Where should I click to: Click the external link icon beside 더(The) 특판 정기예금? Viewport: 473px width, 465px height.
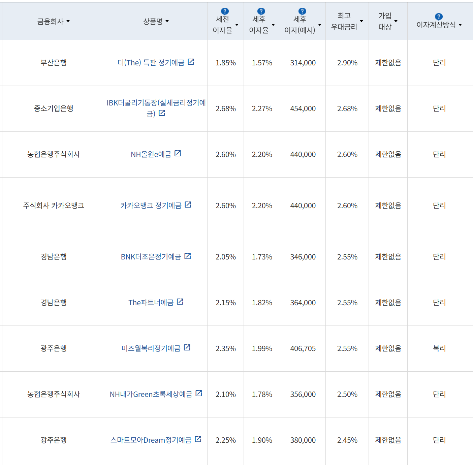192,62
